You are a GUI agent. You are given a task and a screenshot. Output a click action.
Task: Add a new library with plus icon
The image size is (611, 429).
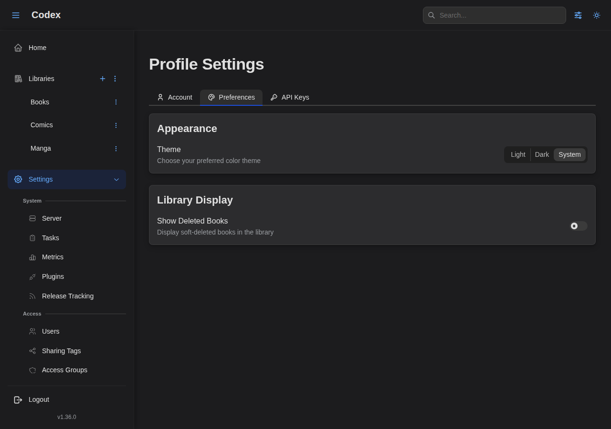pos(103,79)
